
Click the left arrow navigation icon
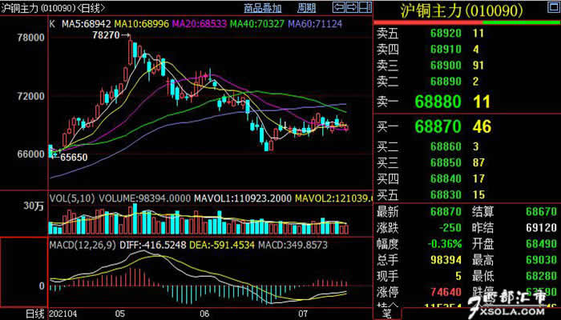pos(338,6)
